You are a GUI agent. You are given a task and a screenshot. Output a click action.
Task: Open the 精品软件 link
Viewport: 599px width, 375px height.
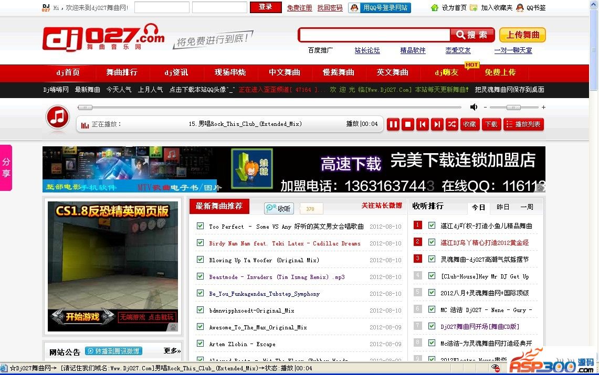pos(413,50)
